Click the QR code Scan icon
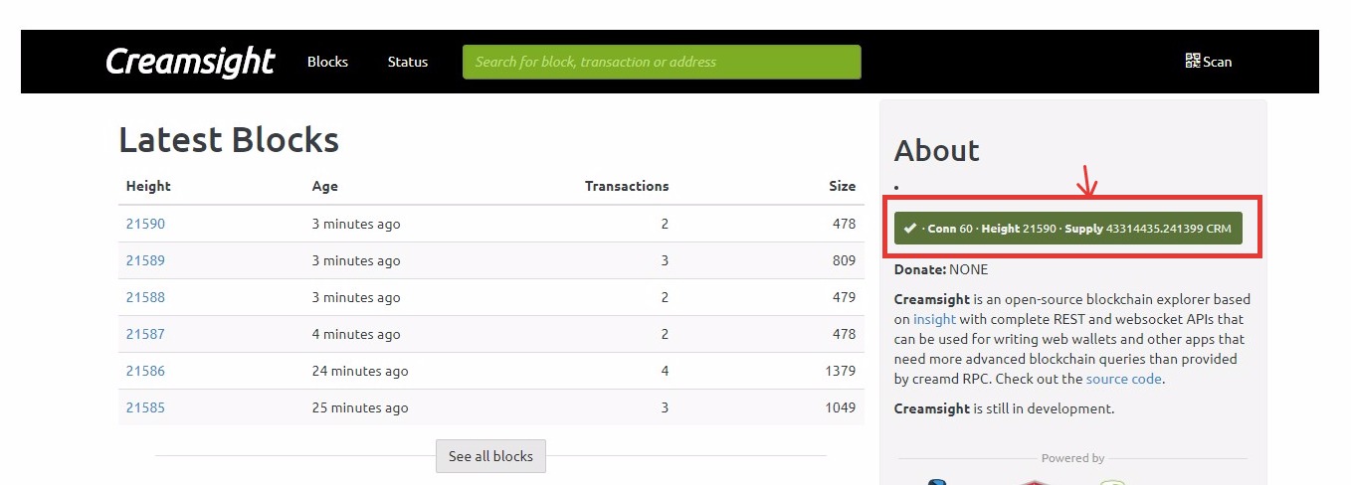Screen dimensions: 1351x485 1193,61
